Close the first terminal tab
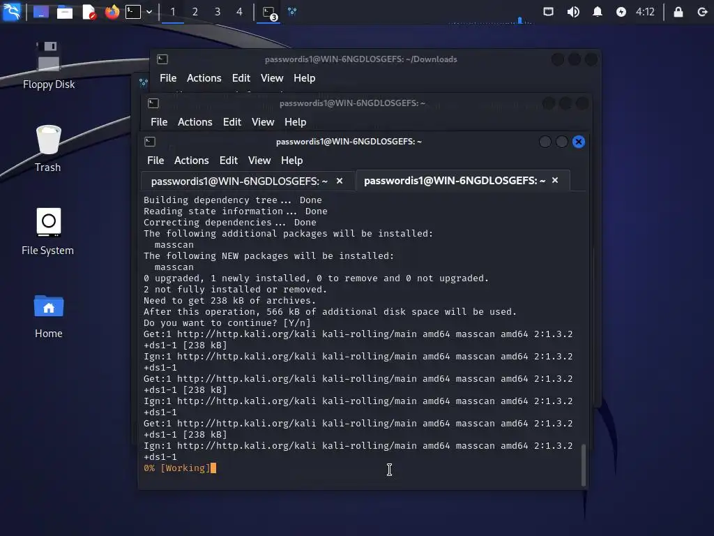 coord(340,181)
